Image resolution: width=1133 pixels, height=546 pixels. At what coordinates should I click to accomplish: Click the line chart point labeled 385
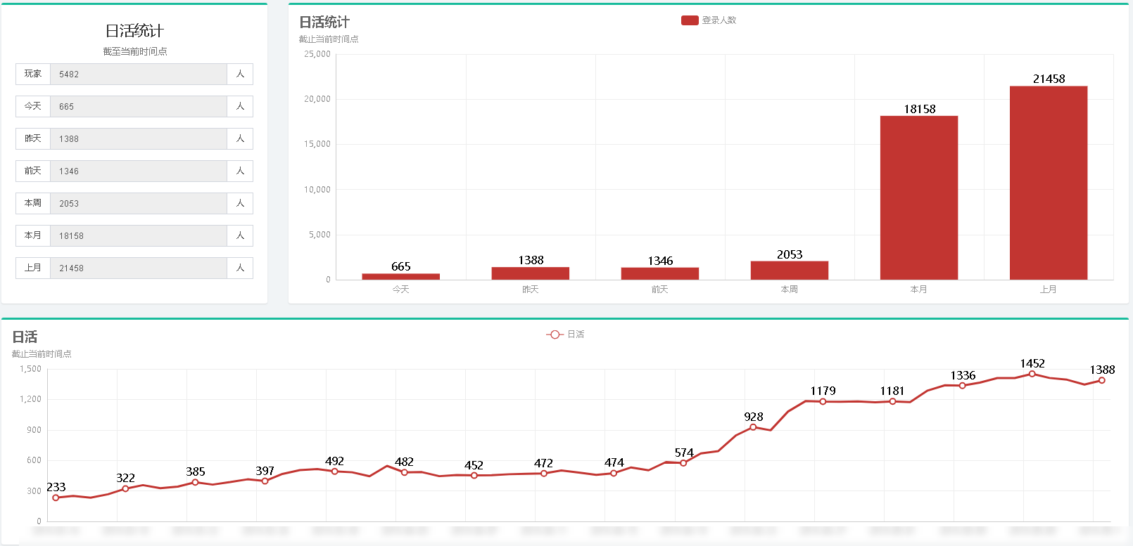click(195, 482)
